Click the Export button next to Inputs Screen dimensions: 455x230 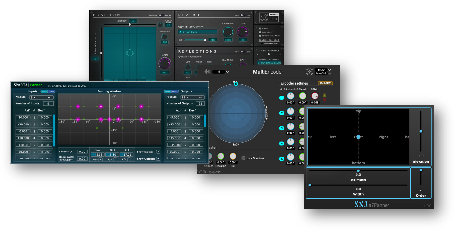[x=51, y=91]
